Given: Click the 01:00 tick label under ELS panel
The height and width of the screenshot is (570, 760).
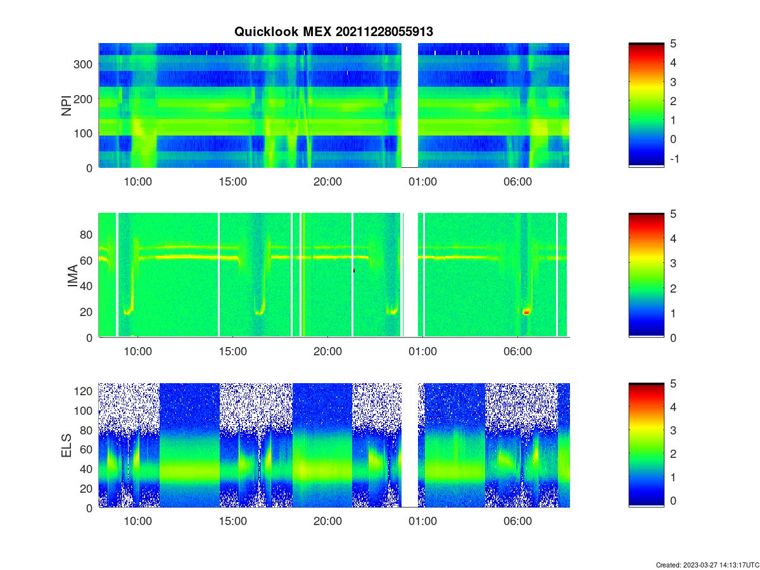Looking at the screenshot, I should (422, 521).
